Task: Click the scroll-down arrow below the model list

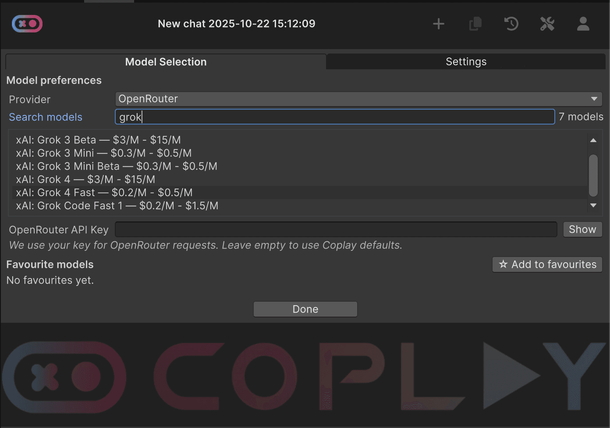Action: tap(593, 205)
